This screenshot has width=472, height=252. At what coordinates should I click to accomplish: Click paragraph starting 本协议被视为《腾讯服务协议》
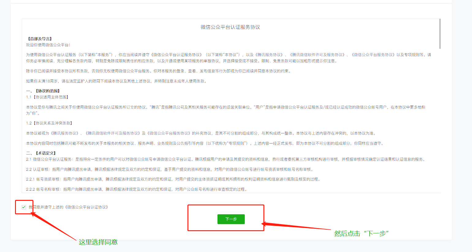point(201,133)
